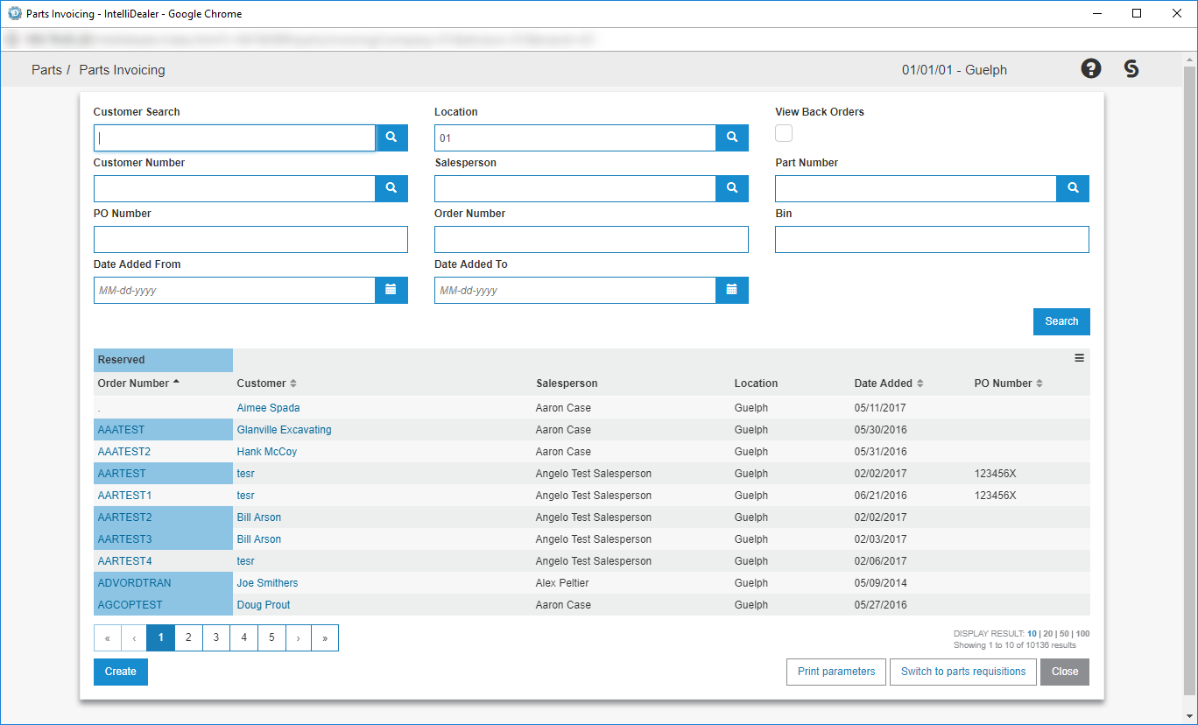The width and height of the screenshot is (1198, 725).
Task: Go to results page 2
Action: [188, 637]
